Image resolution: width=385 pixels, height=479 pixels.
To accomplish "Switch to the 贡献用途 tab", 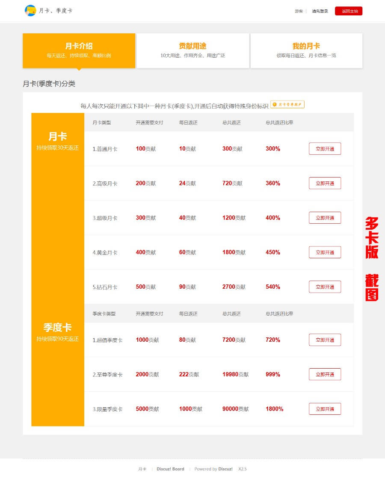I will [192, 50].
